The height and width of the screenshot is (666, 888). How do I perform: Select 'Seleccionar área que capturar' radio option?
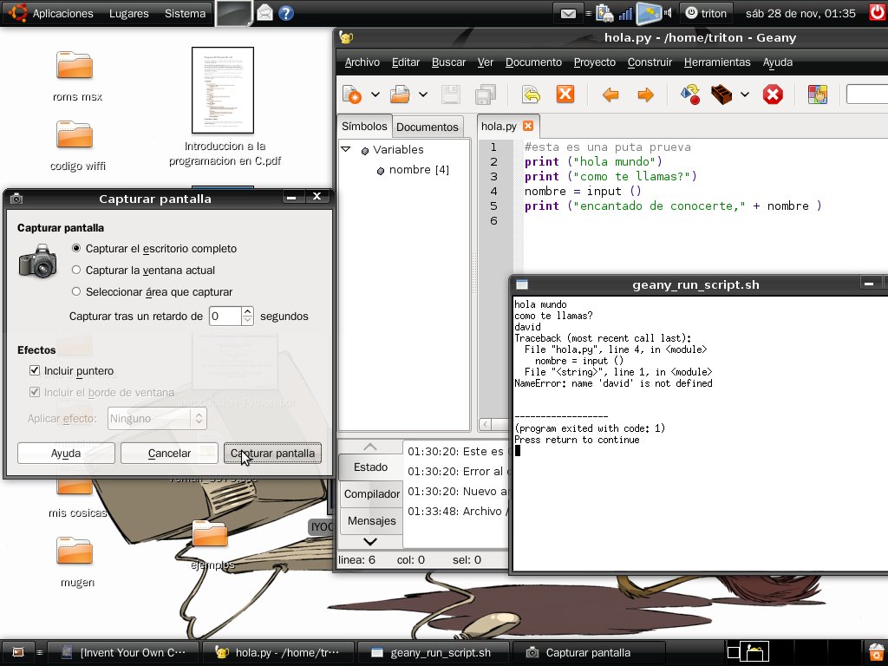click(x=77, y=292)
